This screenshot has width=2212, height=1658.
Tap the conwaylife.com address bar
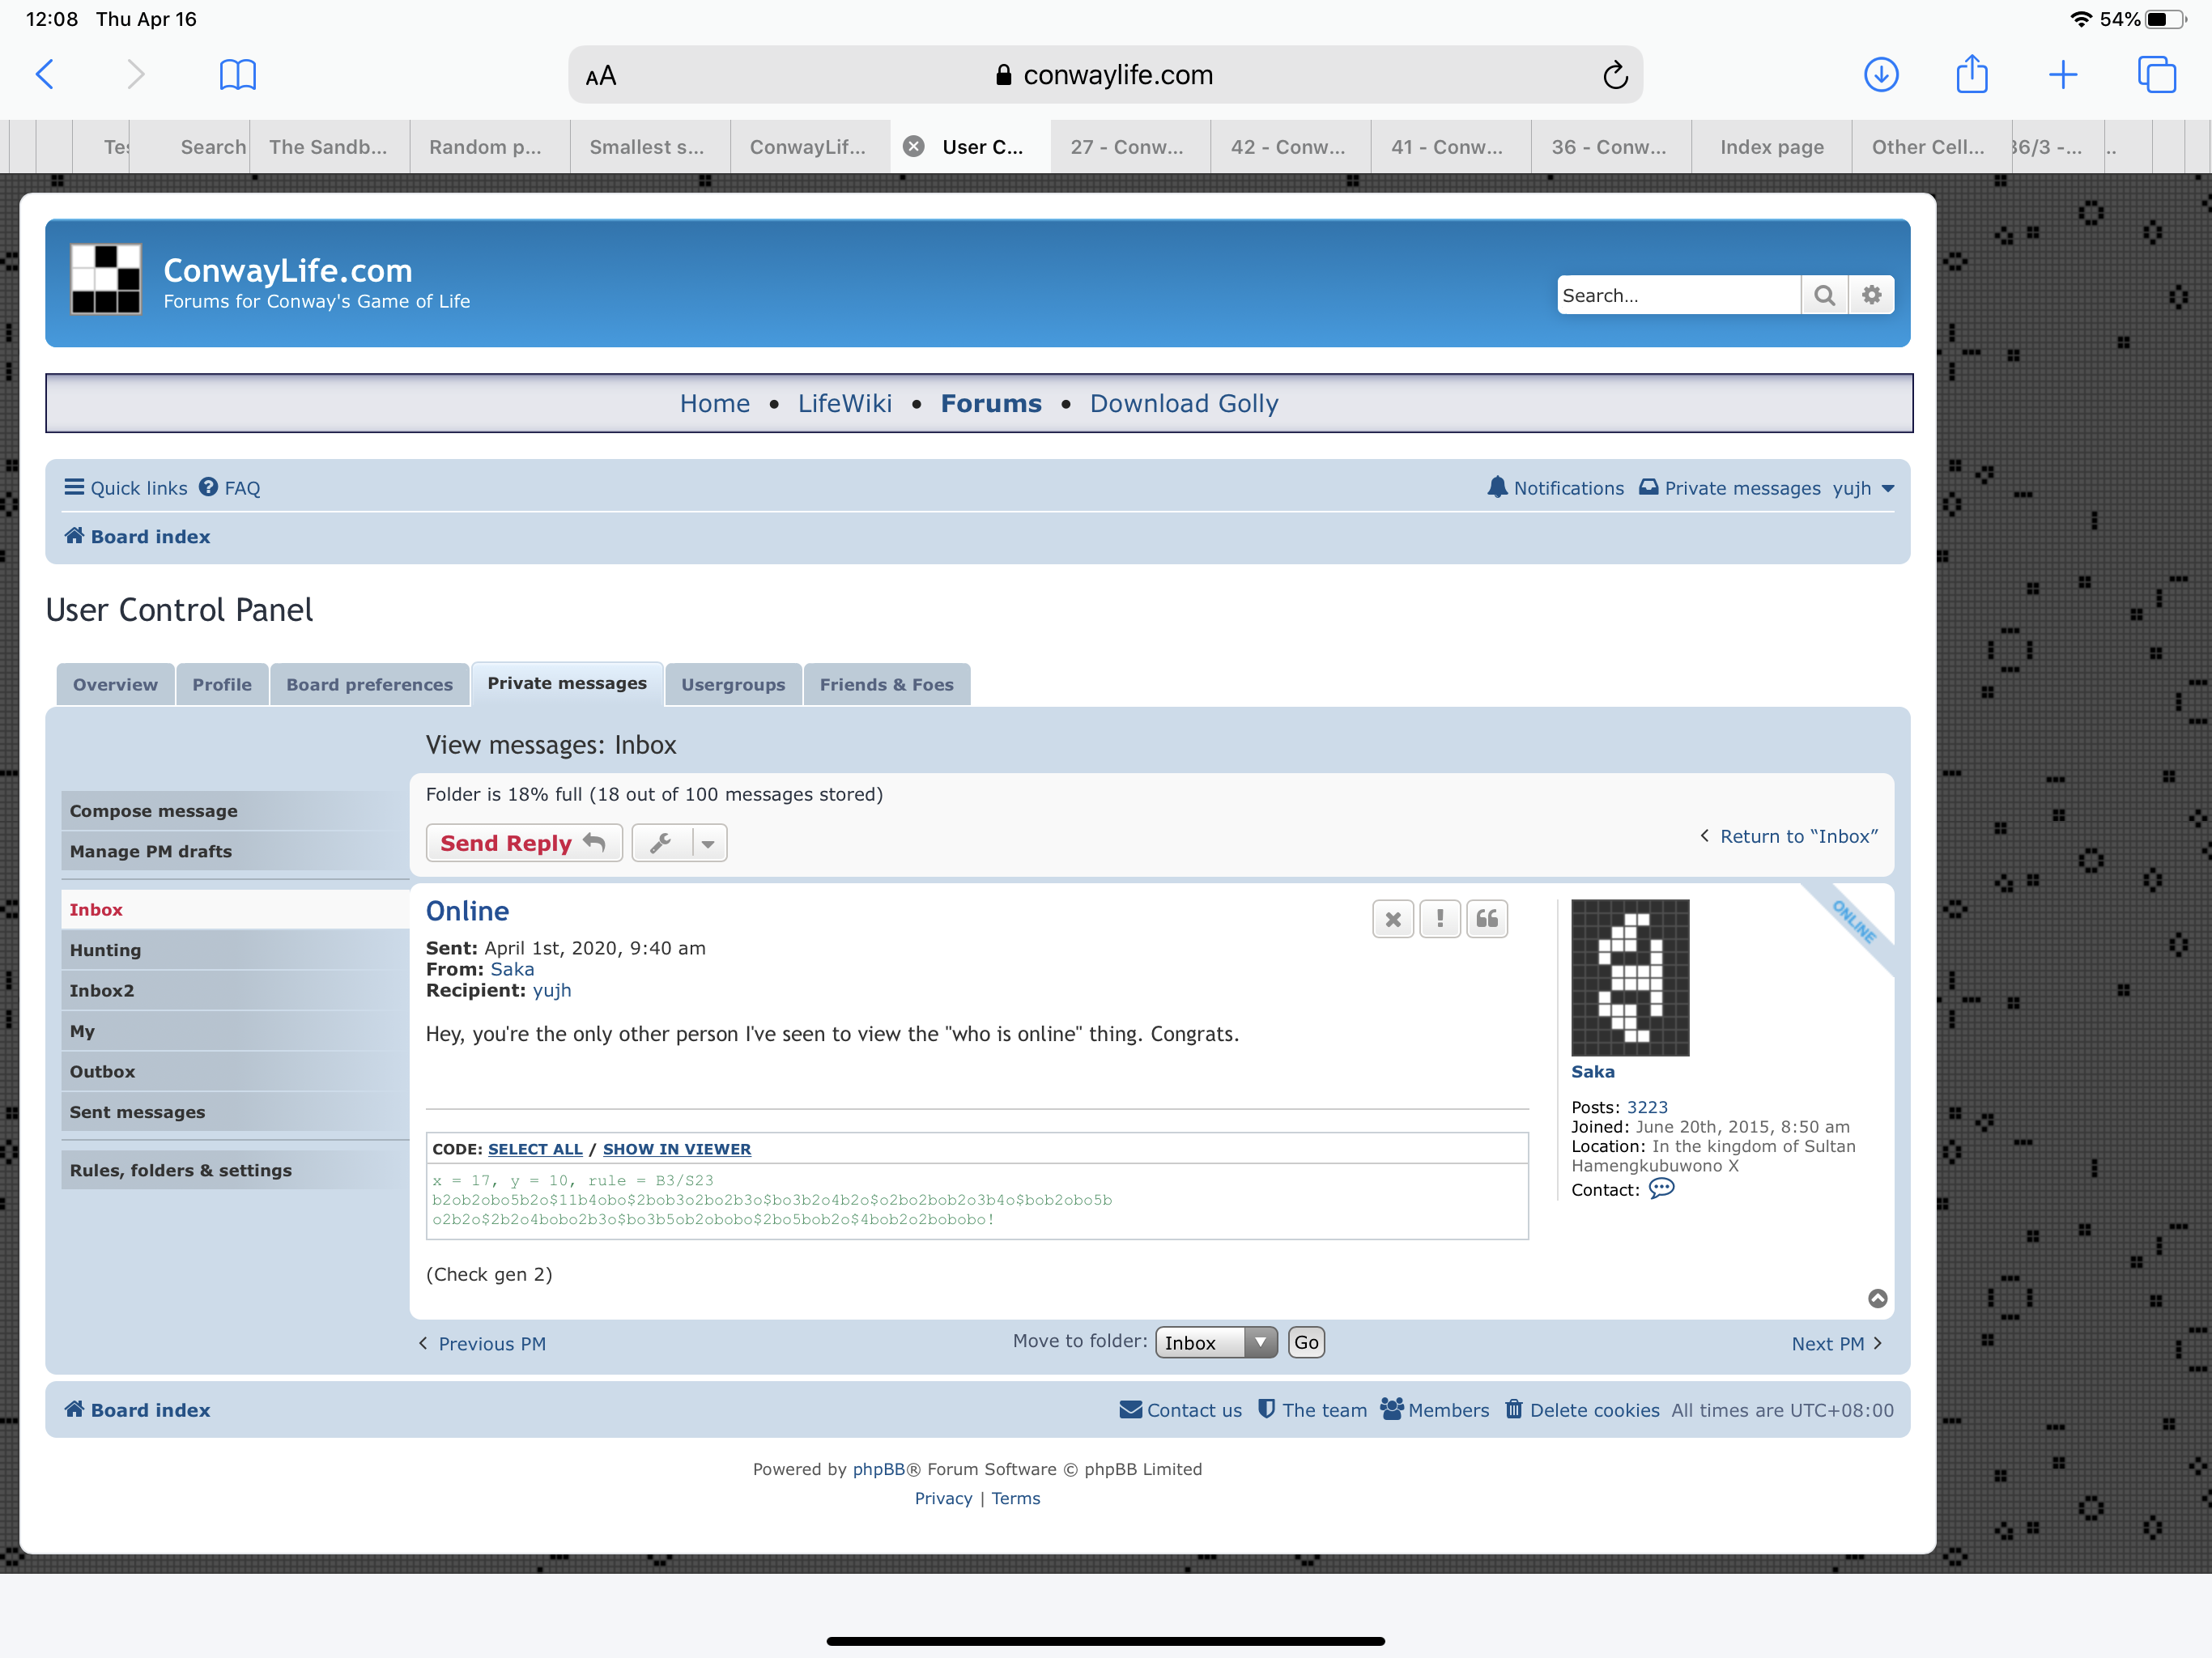coord(1105,75)
